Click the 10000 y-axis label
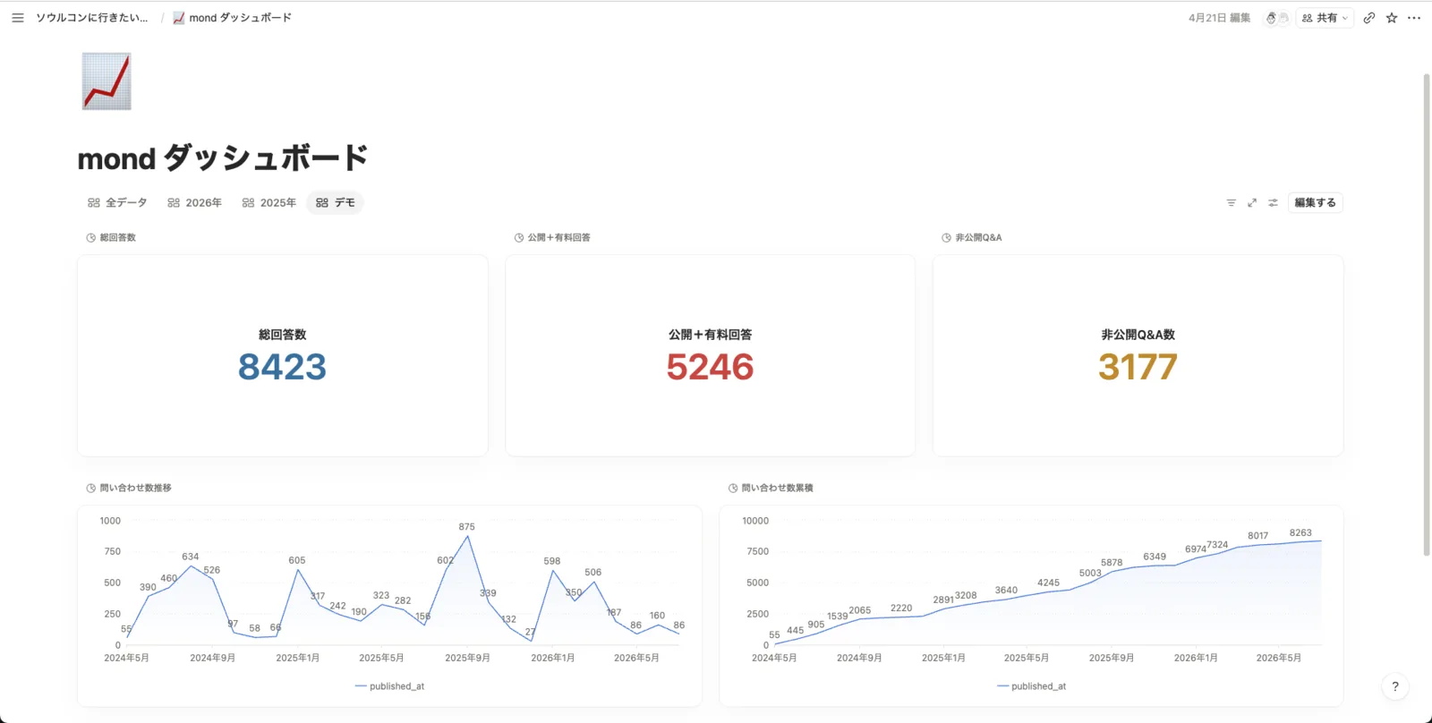 click(x=755, y=521)
